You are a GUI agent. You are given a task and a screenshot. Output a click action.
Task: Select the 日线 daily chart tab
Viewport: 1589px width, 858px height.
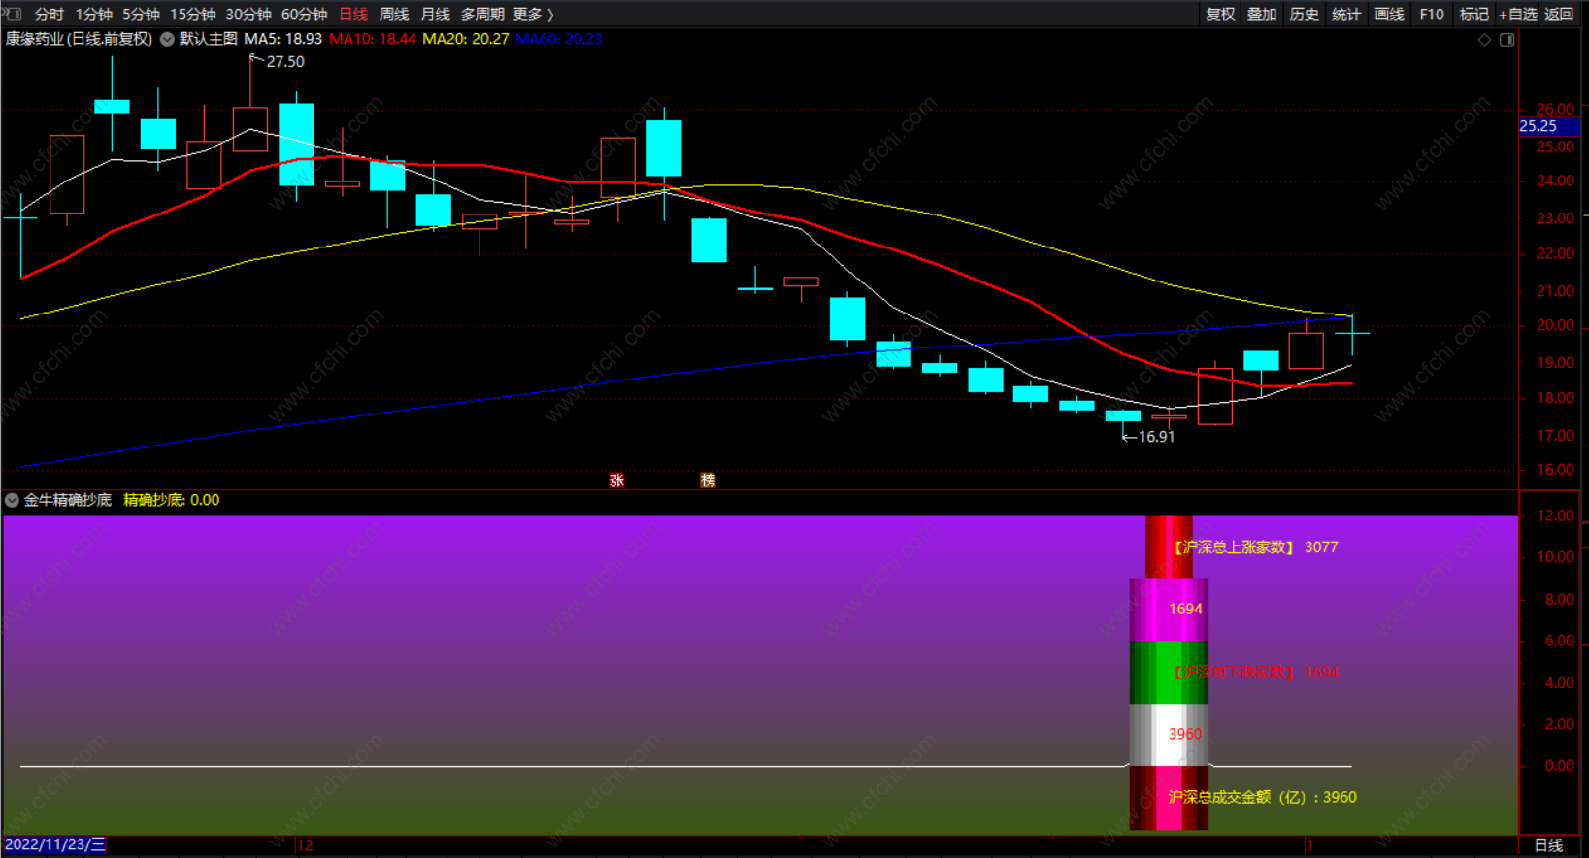point(353,15)
